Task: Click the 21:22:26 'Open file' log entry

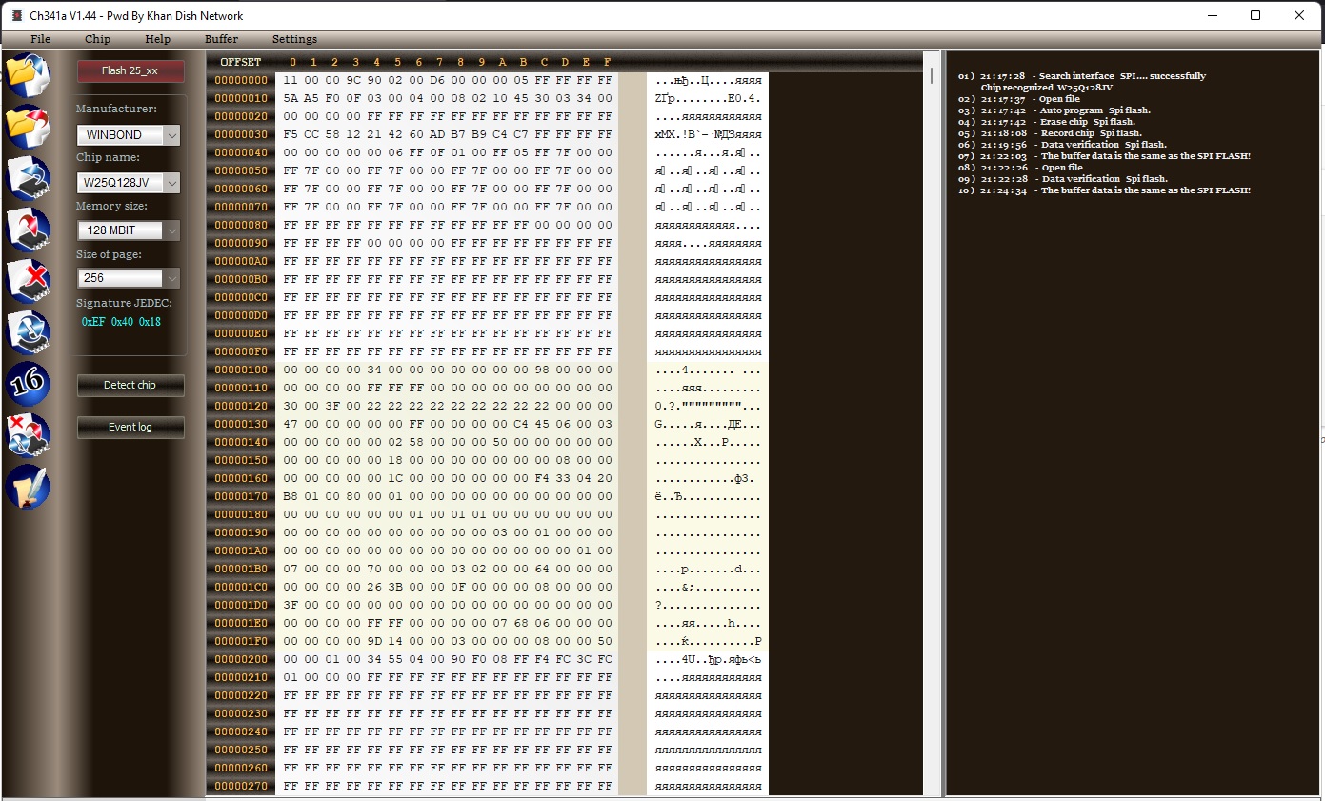Action: [1020, 168]
